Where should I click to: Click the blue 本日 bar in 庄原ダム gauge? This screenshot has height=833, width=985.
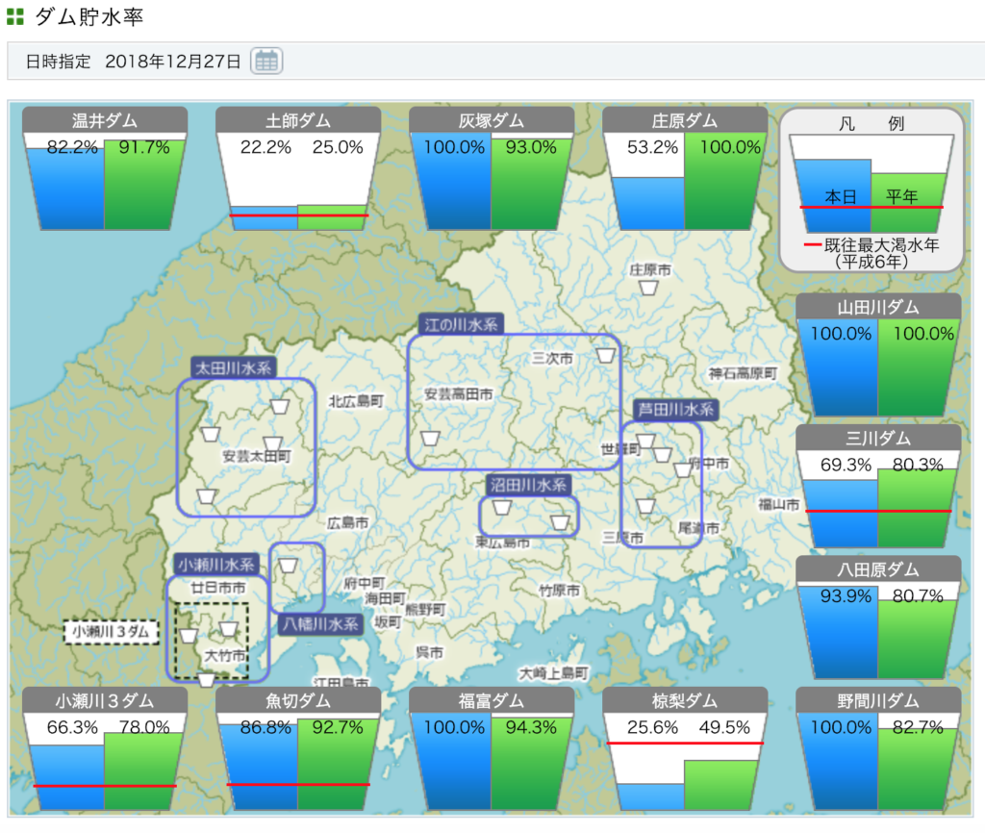647,203
